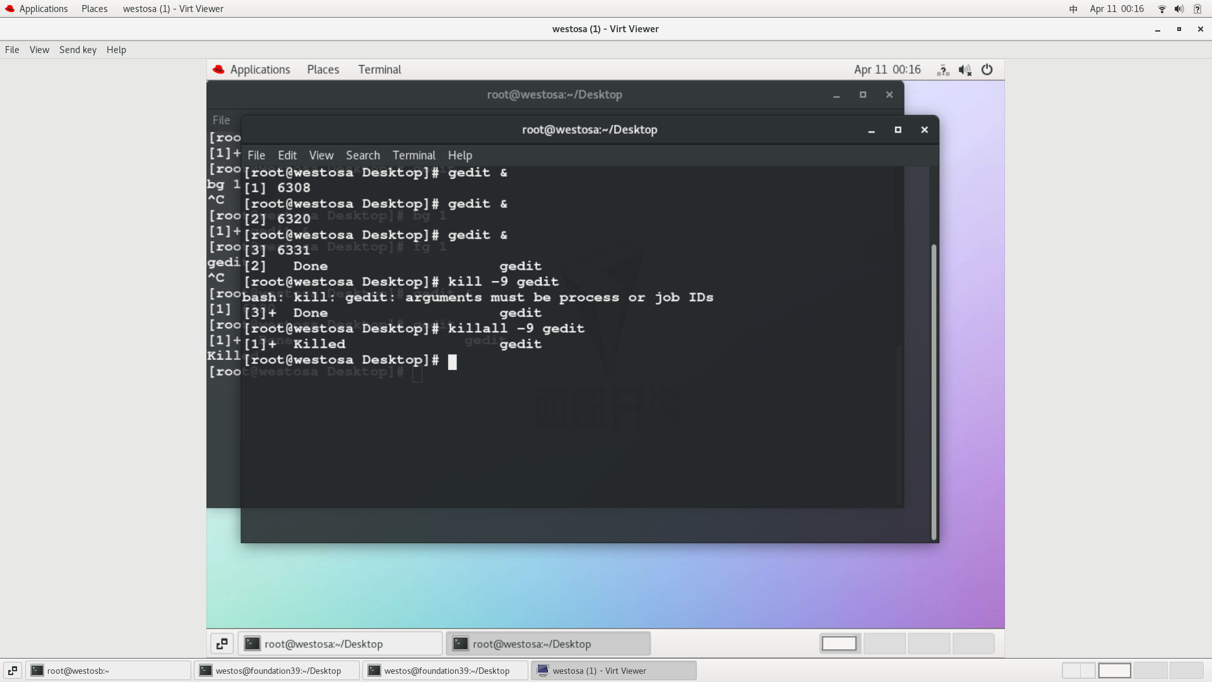Switch to second guest taskbar terminal entry

coord(549,644)
